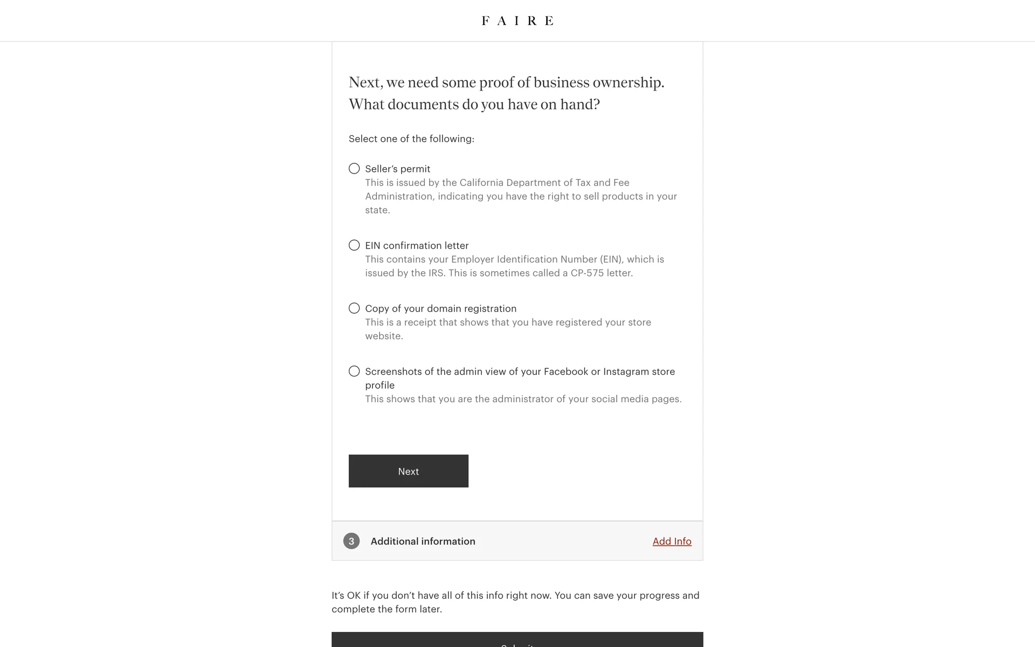Screen dimensions: 1035x647
Task: Click the step 3 number badge
Action: click(x=351, y=541)
